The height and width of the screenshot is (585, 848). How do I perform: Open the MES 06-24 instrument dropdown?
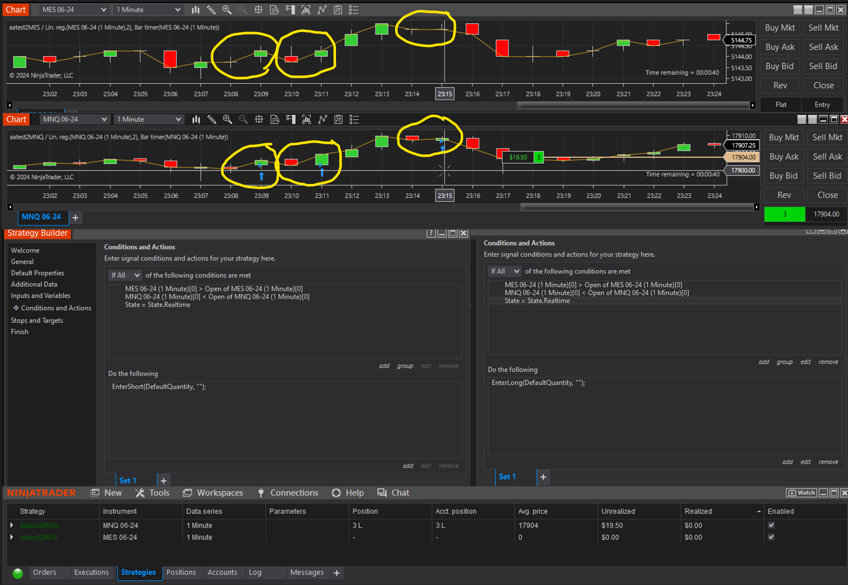coord(74,10)
